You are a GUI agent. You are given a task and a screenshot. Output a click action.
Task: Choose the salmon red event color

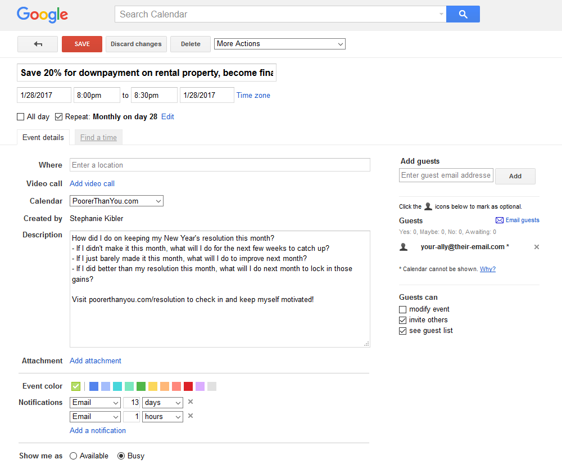click(x=176, y=386)
